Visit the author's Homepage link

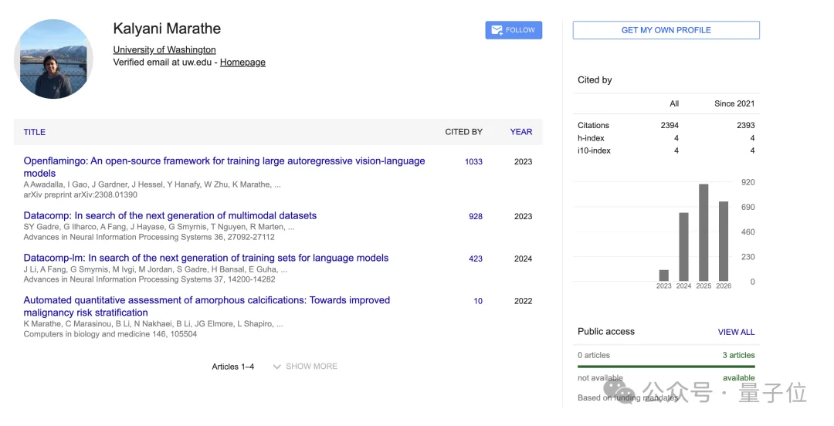tap(242, 63)
